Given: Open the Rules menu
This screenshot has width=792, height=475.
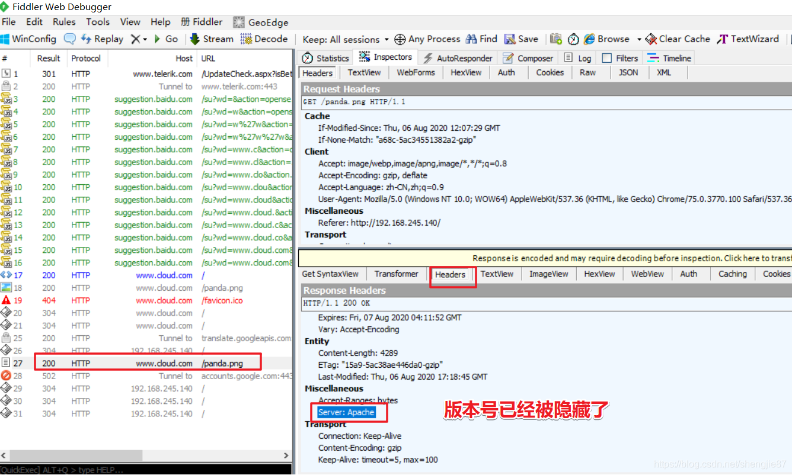Looking at the screenshot, I should (x=64, y=22).
